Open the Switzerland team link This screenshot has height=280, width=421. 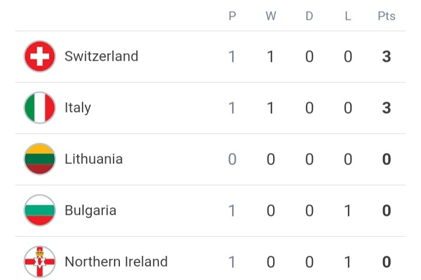point(101,57)
